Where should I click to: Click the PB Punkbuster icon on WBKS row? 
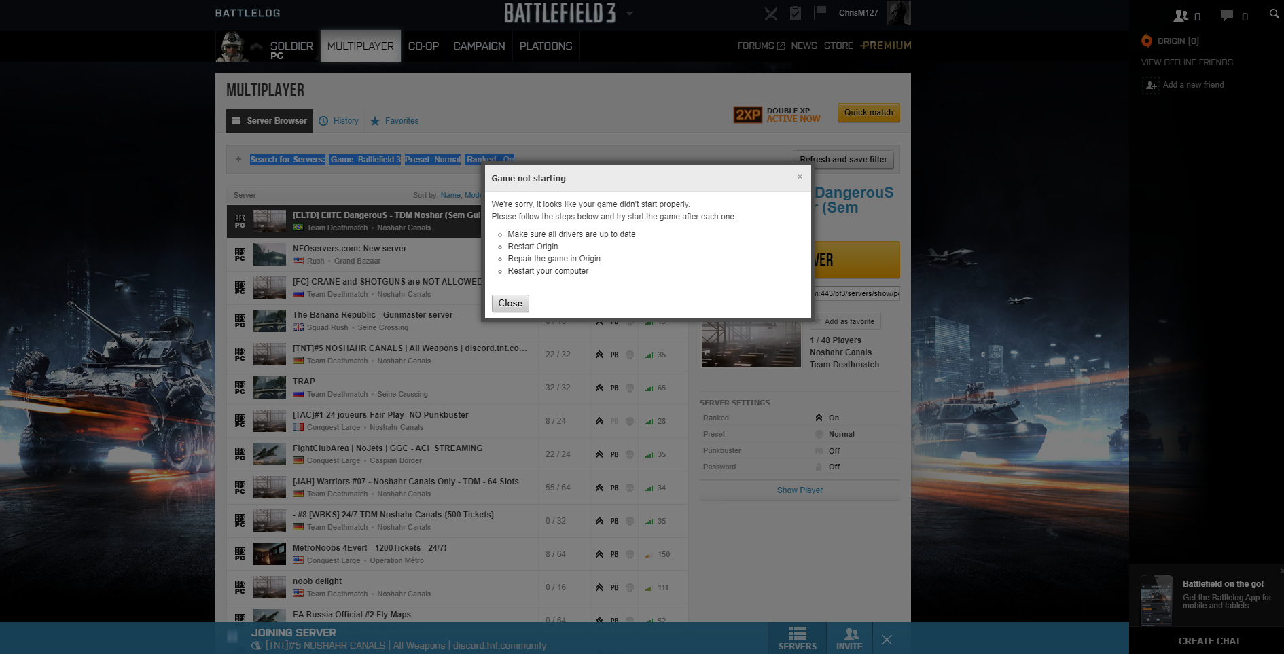click(x=614, y=521)
